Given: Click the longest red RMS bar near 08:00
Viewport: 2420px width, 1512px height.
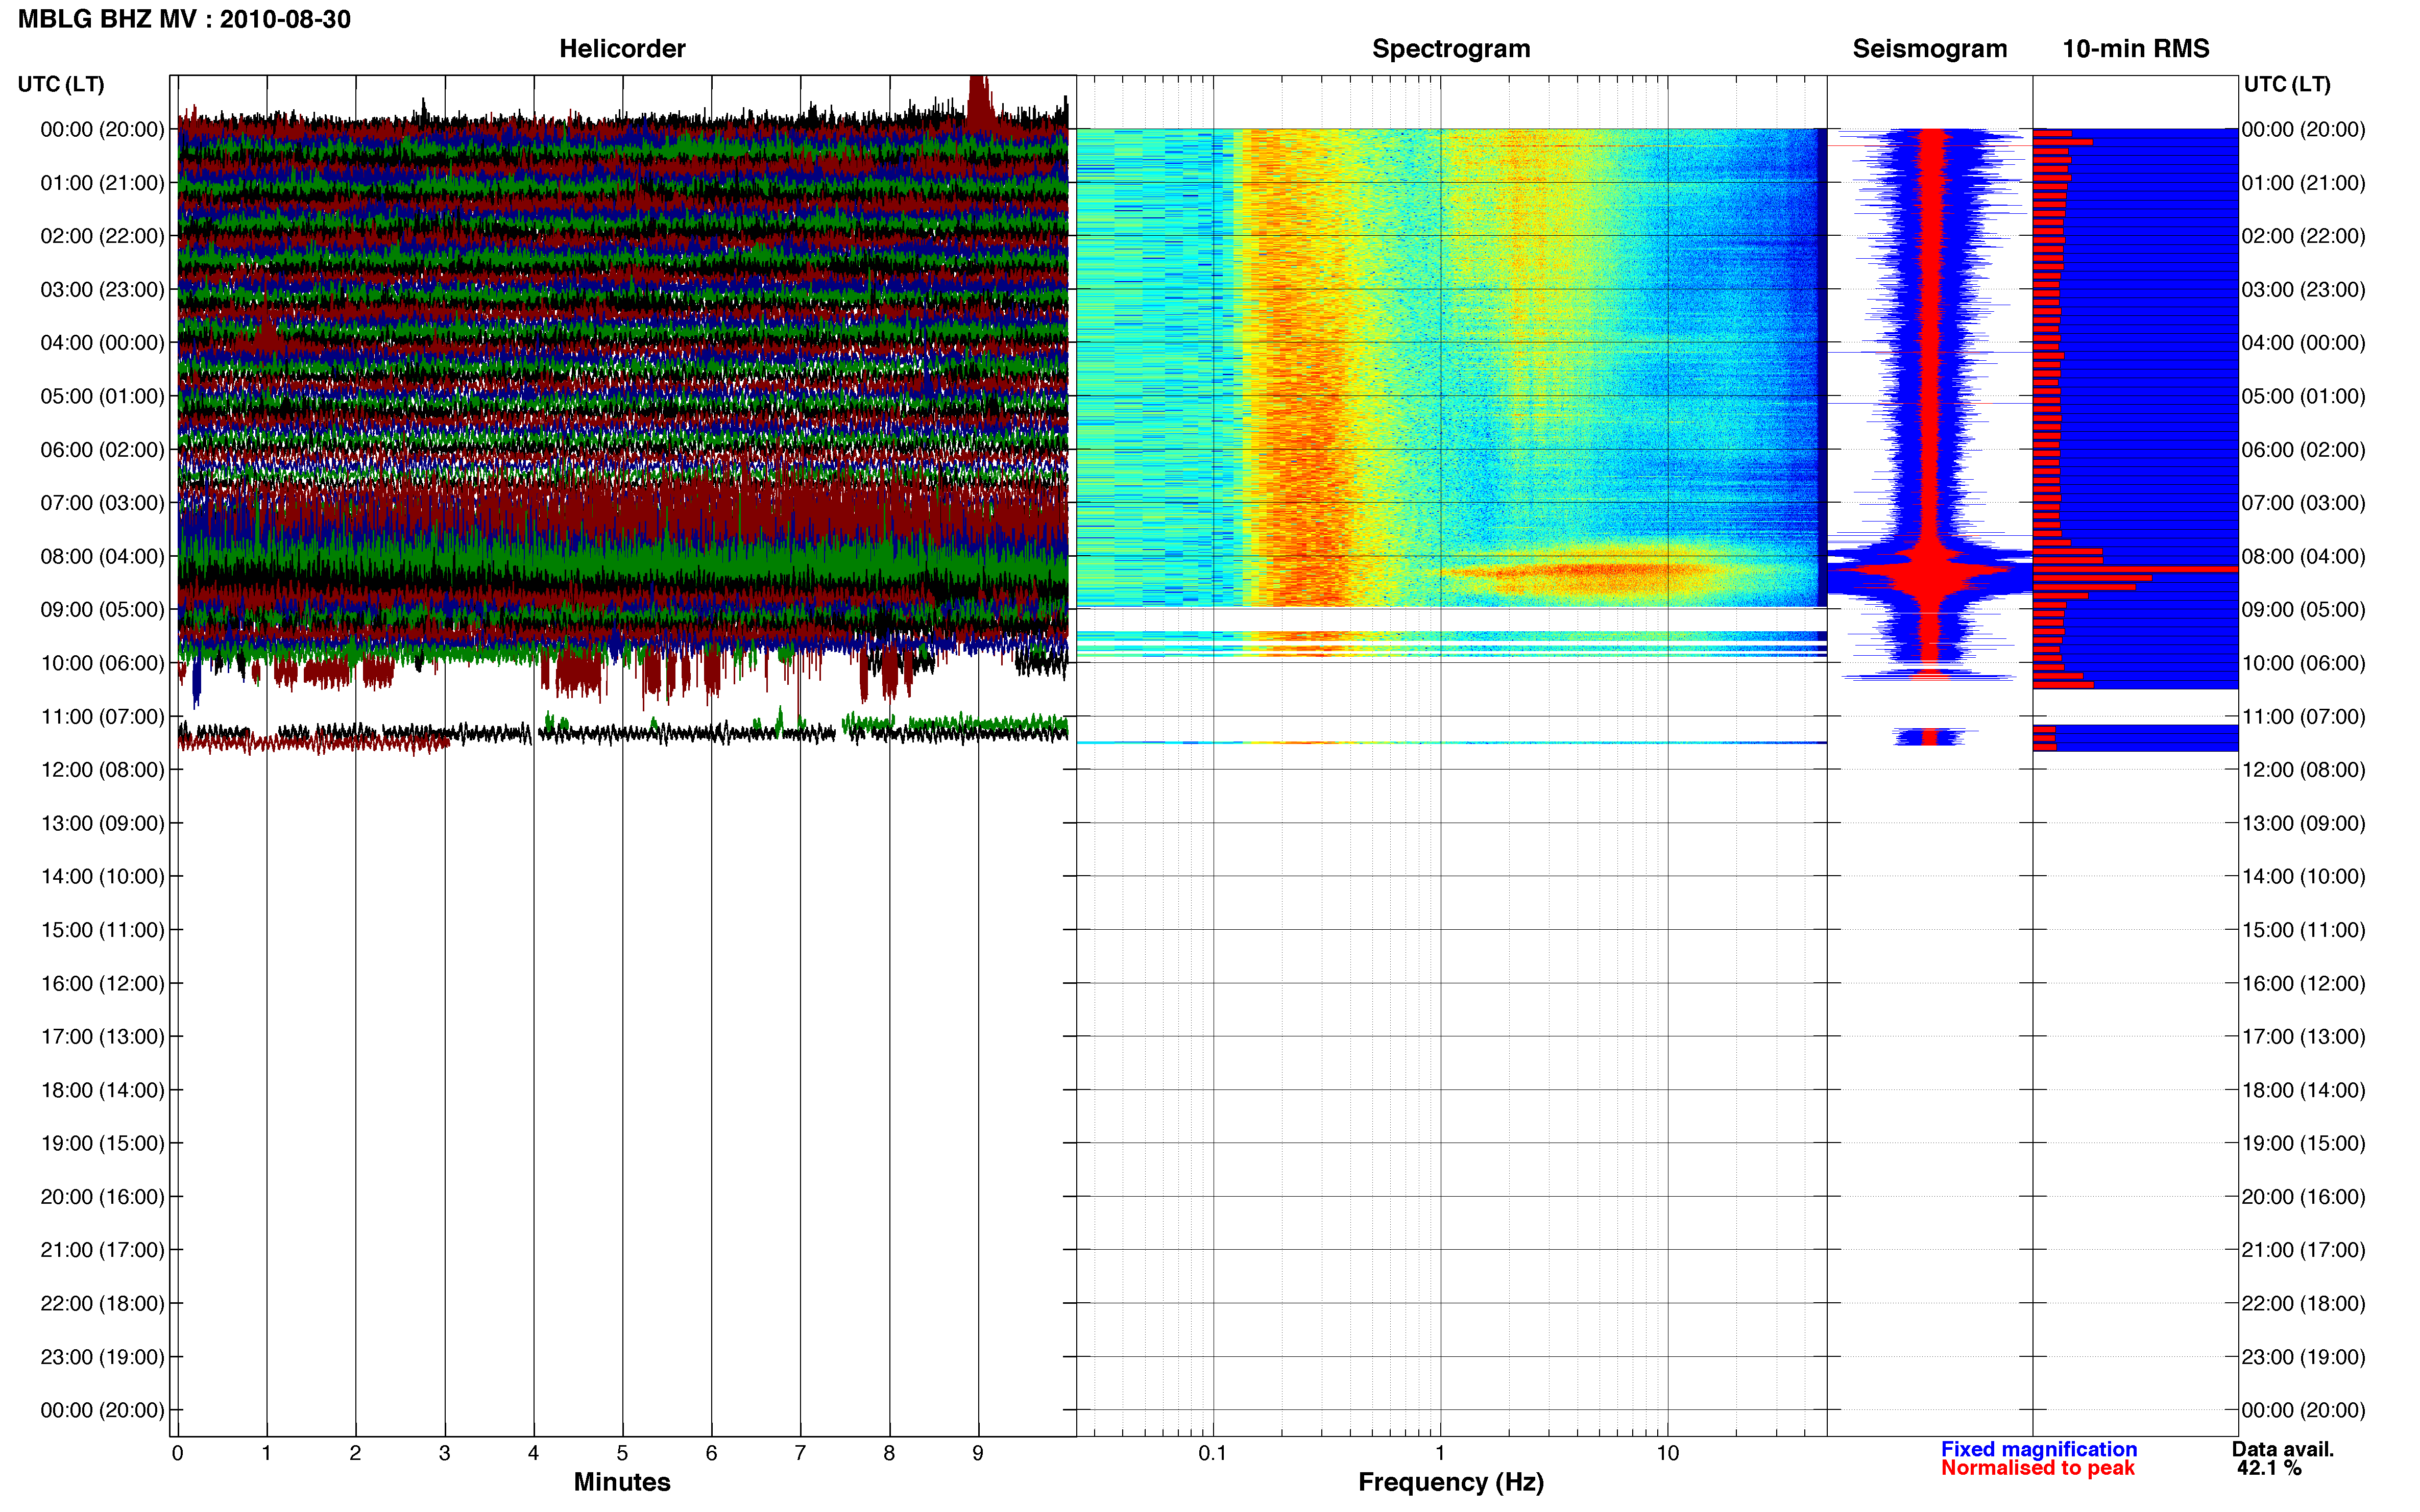Looking at the screenshot, I should coord(2135,569).
